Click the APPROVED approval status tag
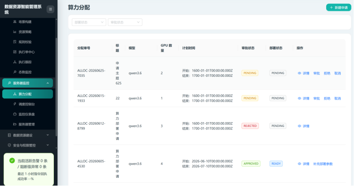 (x=251, y=164)
